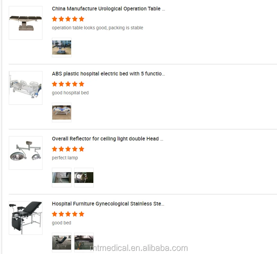
Task: View the operation table review photo
Action: click(x=62, y=47)
